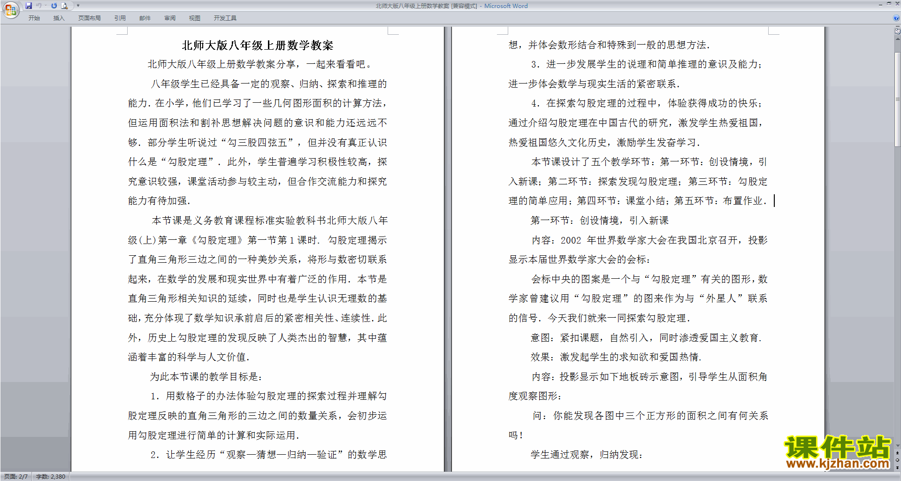This screenshot has height=481, width=901.
Task: Switch to the 引用 ribbon tab
Action: coord(120,18)
